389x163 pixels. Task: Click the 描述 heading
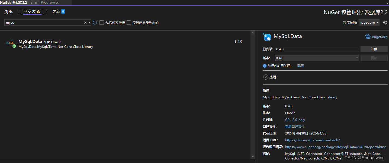point(266,90)
